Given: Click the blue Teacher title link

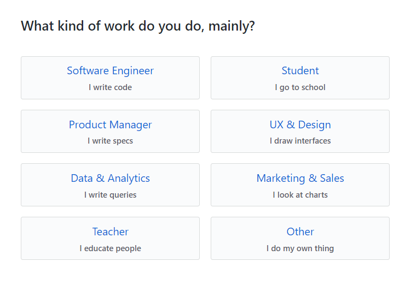Looking at the screenshot, I should 110,231.
